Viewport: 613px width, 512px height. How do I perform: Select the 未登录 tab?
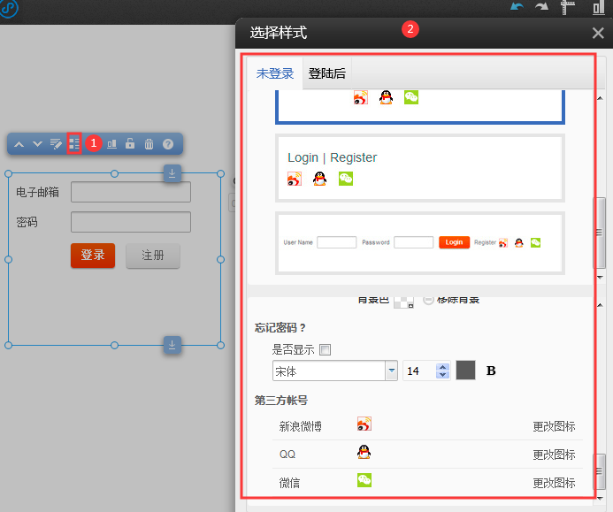(x=275, y=73)
